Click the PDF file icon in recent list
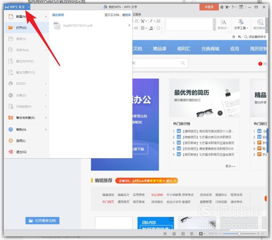Image resolution: width=272 pixels, height=240 pixels. pyautogui.click(x=57, y=26)
